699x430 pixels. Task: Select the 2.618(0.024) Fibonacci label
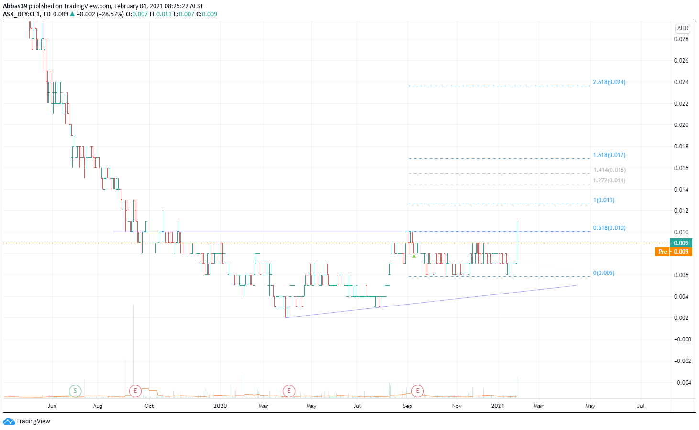click(x=609, y=82)
